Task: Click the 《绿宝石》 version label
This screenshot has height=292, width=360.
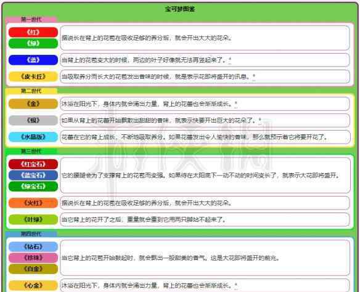Action: 33,186
